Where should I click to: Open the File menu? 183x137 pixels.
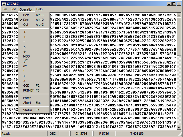click(5, 9)
